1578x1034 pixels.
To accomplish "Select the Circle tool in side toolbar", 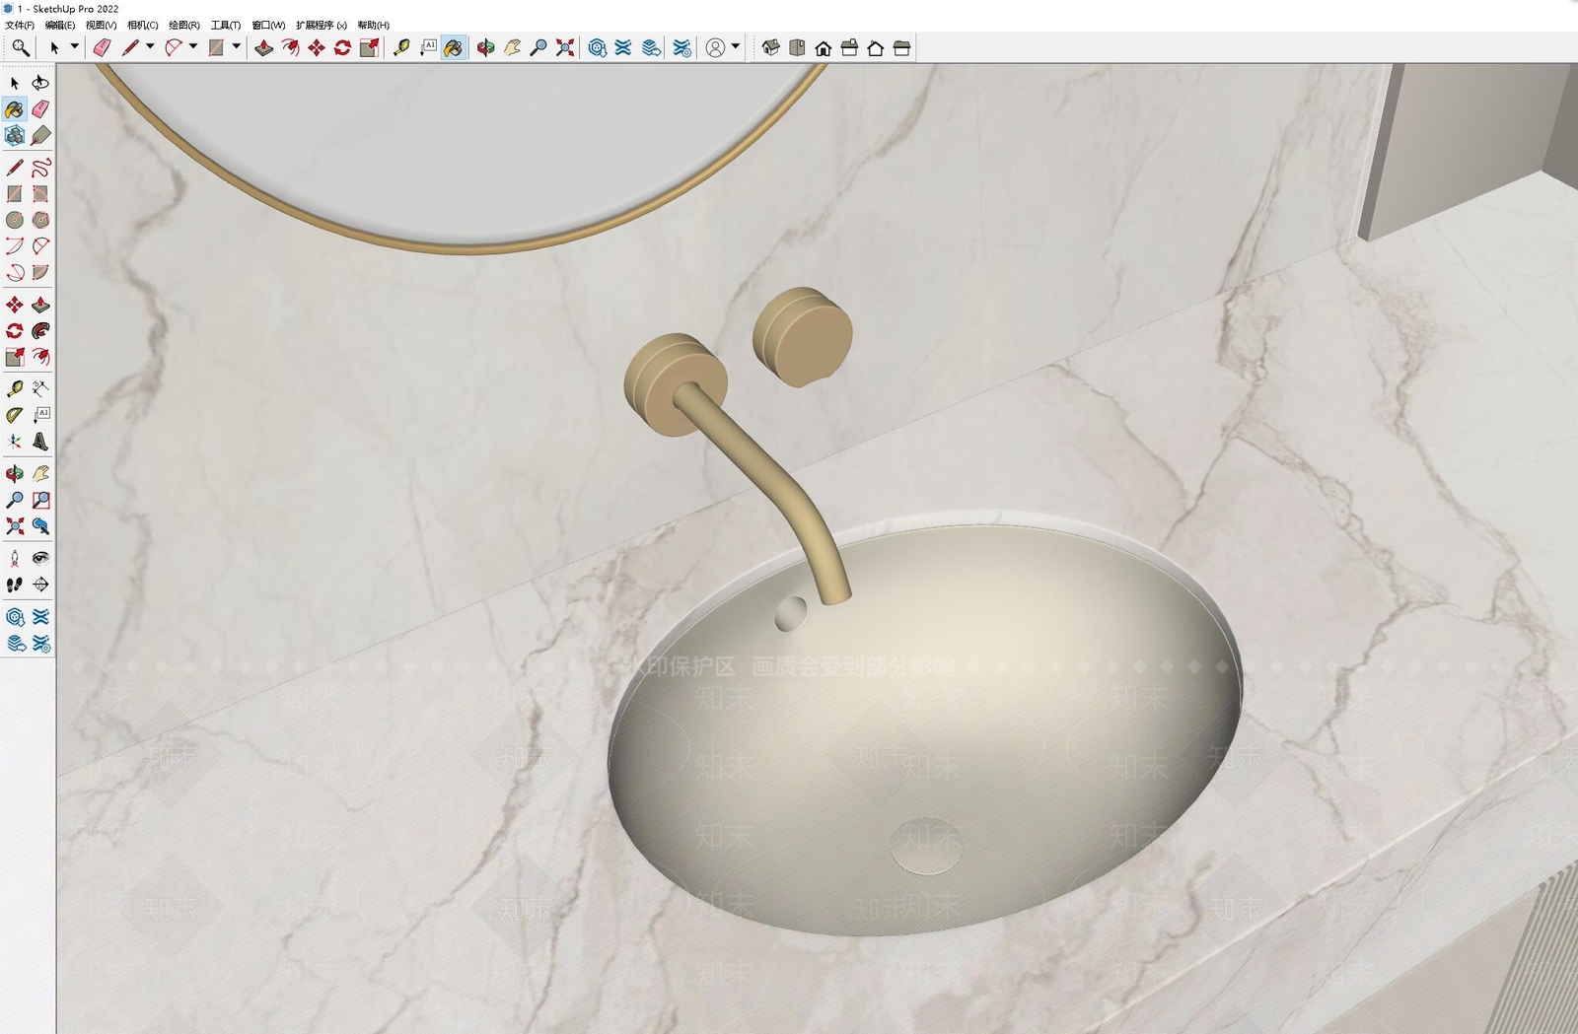I will tap(15, 220).
